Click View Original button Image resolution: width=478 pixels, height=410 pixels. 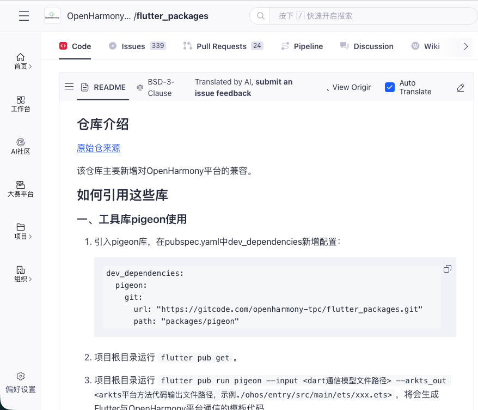349,87
